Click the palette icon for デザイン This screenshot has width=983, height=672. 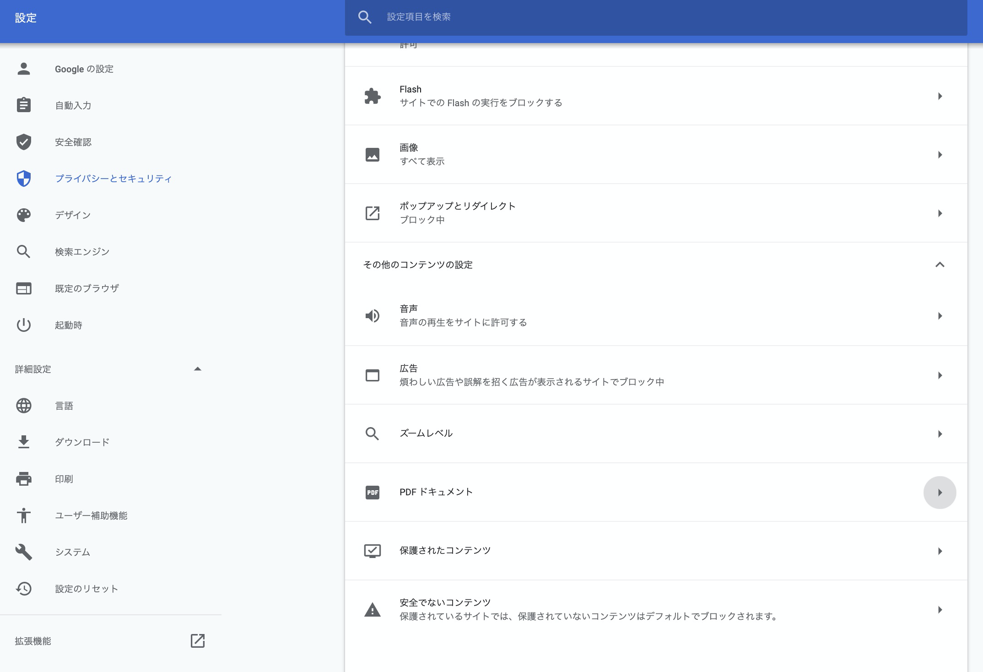click(x=24, y=215)
